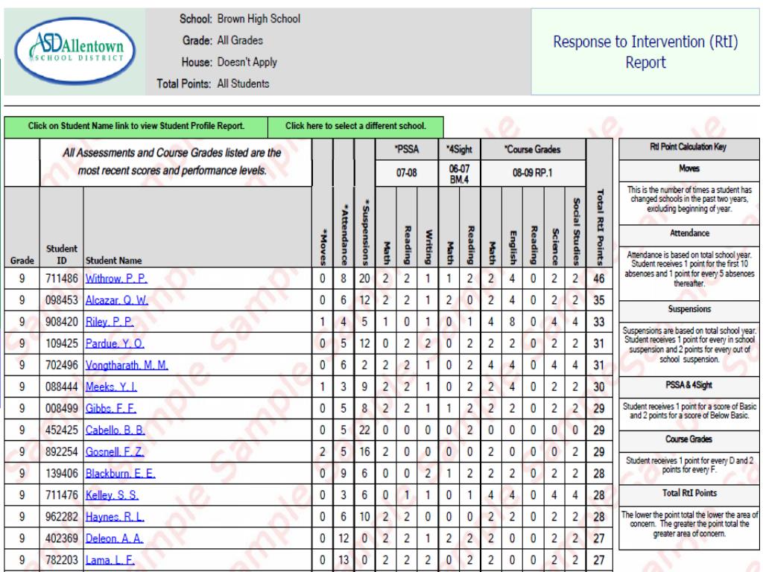Click student ID 892254
The height and width of the screenshot is (572, 763).
(61, 452)
